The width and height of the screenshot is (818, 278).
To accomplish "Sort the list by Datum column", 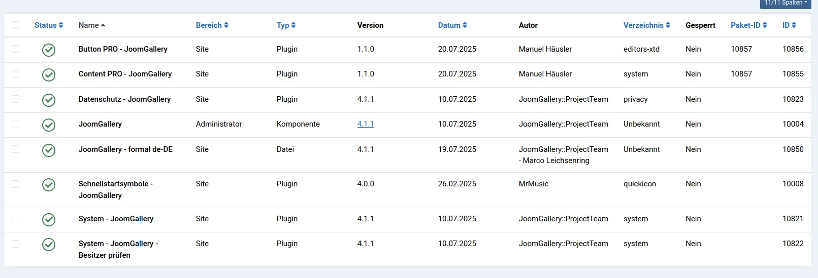I will click(452, 25).
